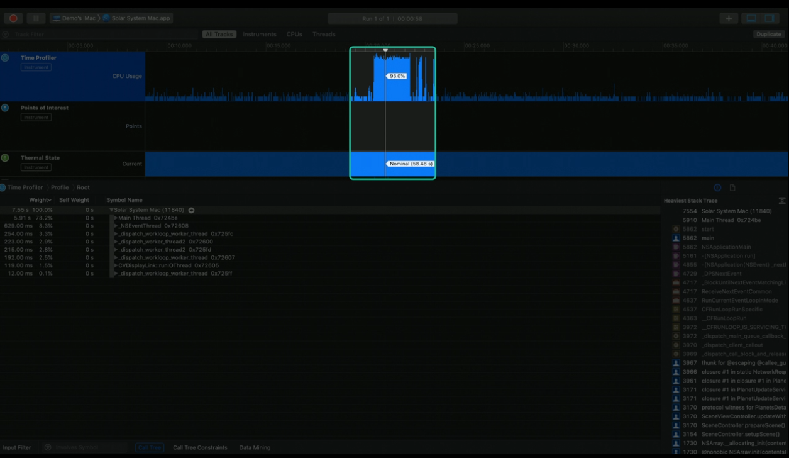Click Root in the detail breadcrumb
The image size is (789, 458).
(83, 187)
